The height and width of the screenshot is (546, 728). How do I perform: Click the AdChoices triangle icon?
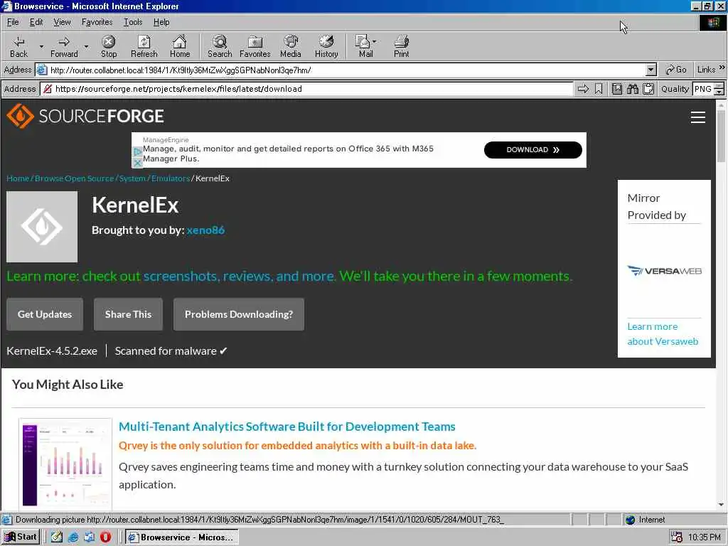pos(137,152)
